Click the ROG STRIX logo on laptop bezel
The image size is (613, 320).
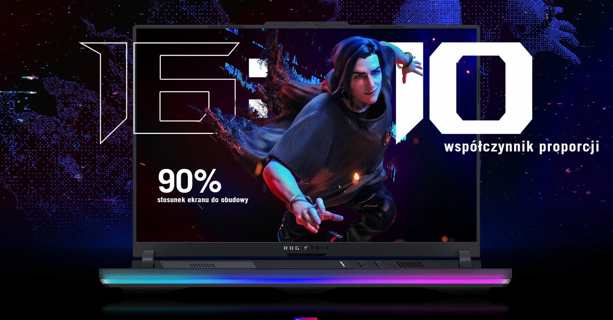coord(306,248)
